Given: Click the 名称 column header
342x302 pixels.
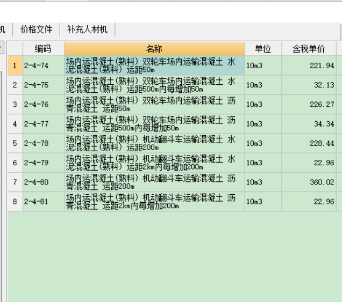Looking at the screenshot, I should [x=154, y=49].
